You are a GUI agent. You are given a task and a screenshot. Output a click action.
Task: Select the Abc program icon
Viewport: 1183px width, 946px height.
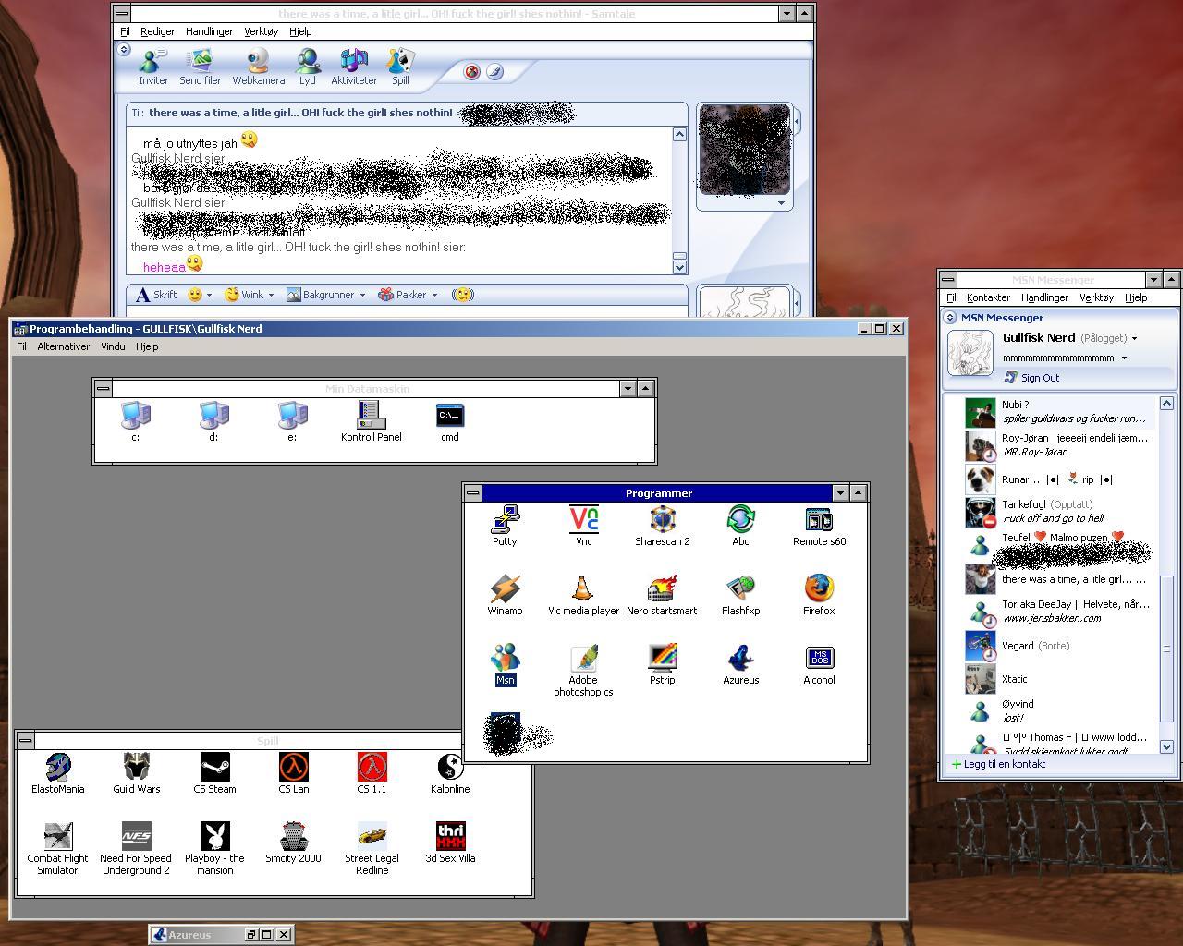coord(740,526)
